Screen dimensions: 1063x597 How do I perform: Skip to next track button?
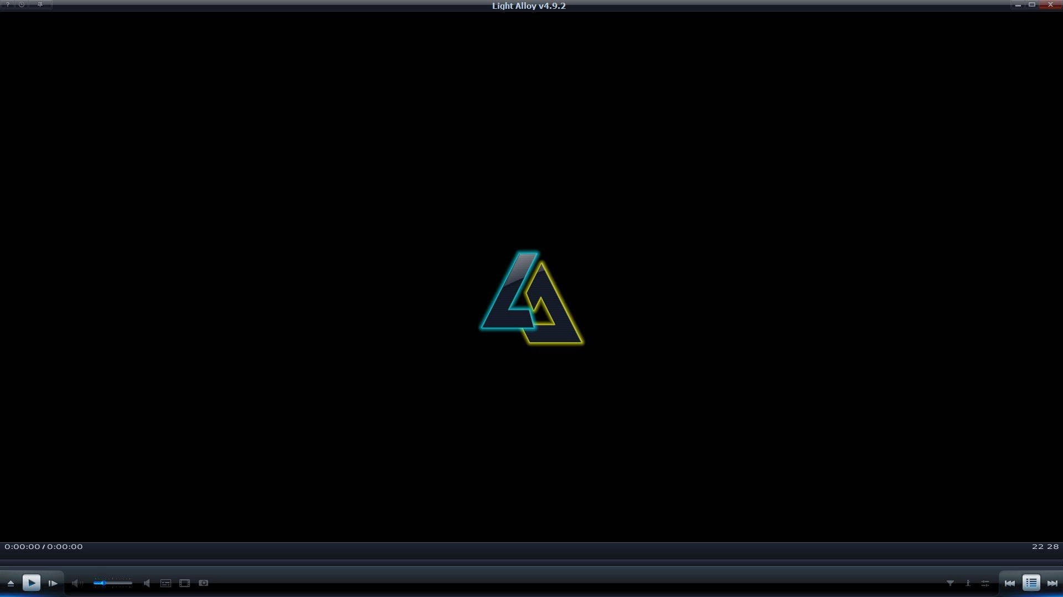(x=1052, y=583)
